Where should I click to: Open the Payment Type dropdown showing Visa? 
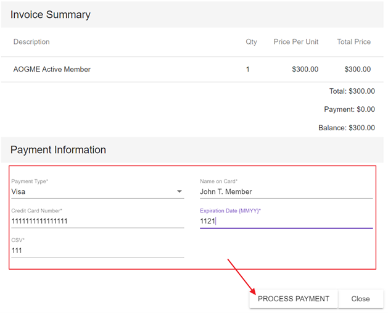coord(97,191)
